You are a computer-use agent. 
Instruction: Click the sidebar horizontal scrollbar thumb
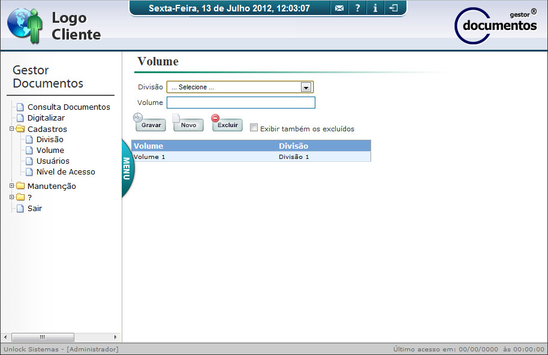(43, 337)
